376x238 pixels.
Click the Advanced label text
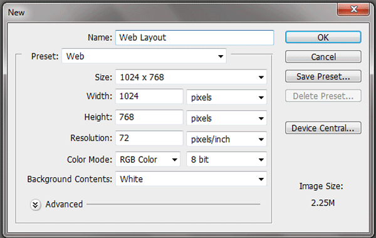coord(64,204)
